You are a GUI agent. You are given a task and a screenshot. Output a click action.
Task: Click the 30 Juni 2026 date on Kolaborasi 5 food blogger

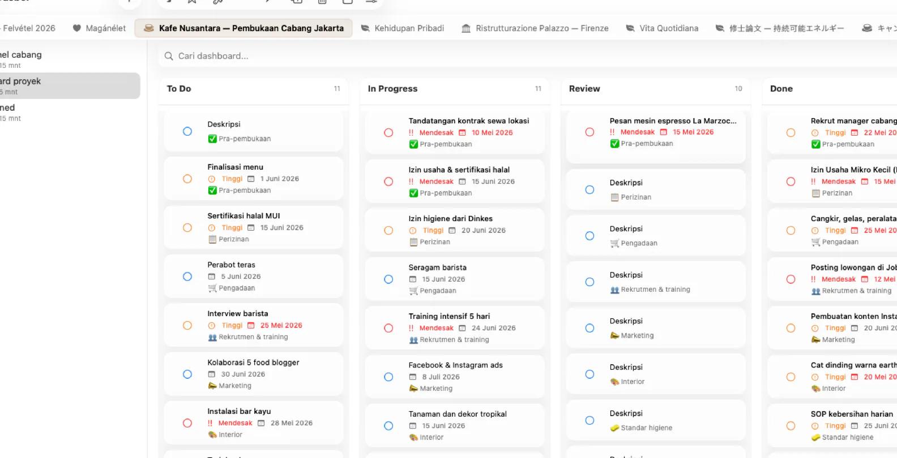point(243,374)
